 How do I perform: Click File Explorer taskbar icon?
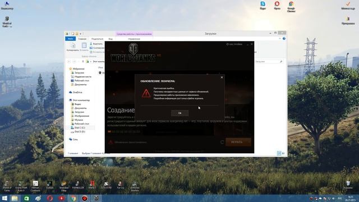(15, 198)
